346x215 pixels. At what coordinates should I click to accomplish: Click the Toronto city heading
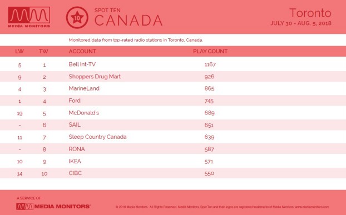pyautogui.click(x=310, y=13)
